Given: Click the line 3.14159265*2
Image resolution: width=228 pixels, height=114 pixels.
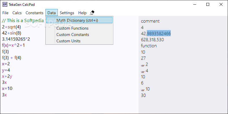Looking at the screenshot, I should (16, 39).
